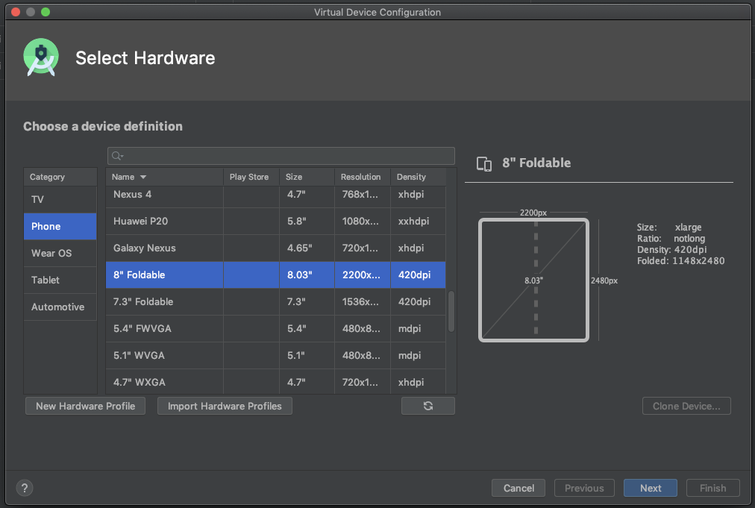Click the Next button
Viewport: 755px width, 508px height.
pyautogui.click(x=650, y=488)
